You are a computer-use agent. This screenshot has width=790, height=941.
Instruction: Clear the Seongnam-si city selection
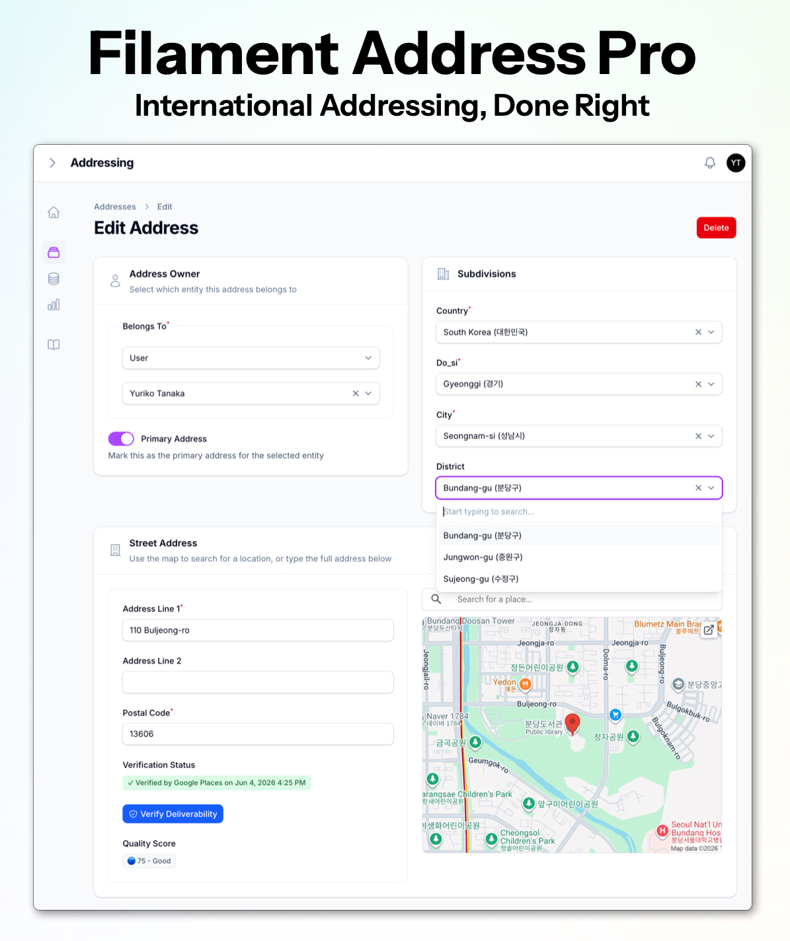(x=698, y=436)
